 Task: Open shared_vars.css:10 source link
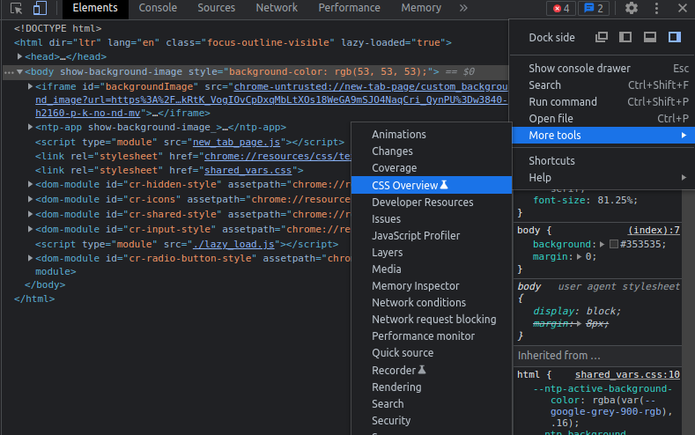[x=627, y=375]
